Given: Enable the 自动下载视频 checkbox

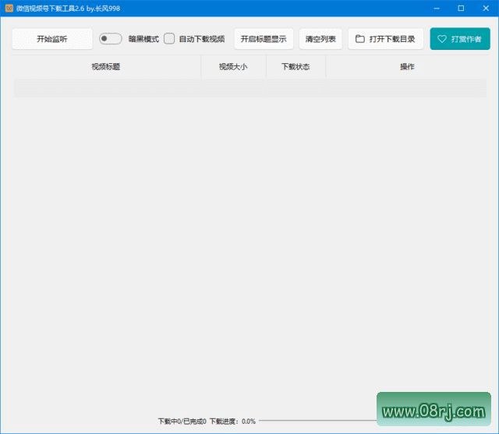Looking at the screenshot, I should tap(169, 39).
